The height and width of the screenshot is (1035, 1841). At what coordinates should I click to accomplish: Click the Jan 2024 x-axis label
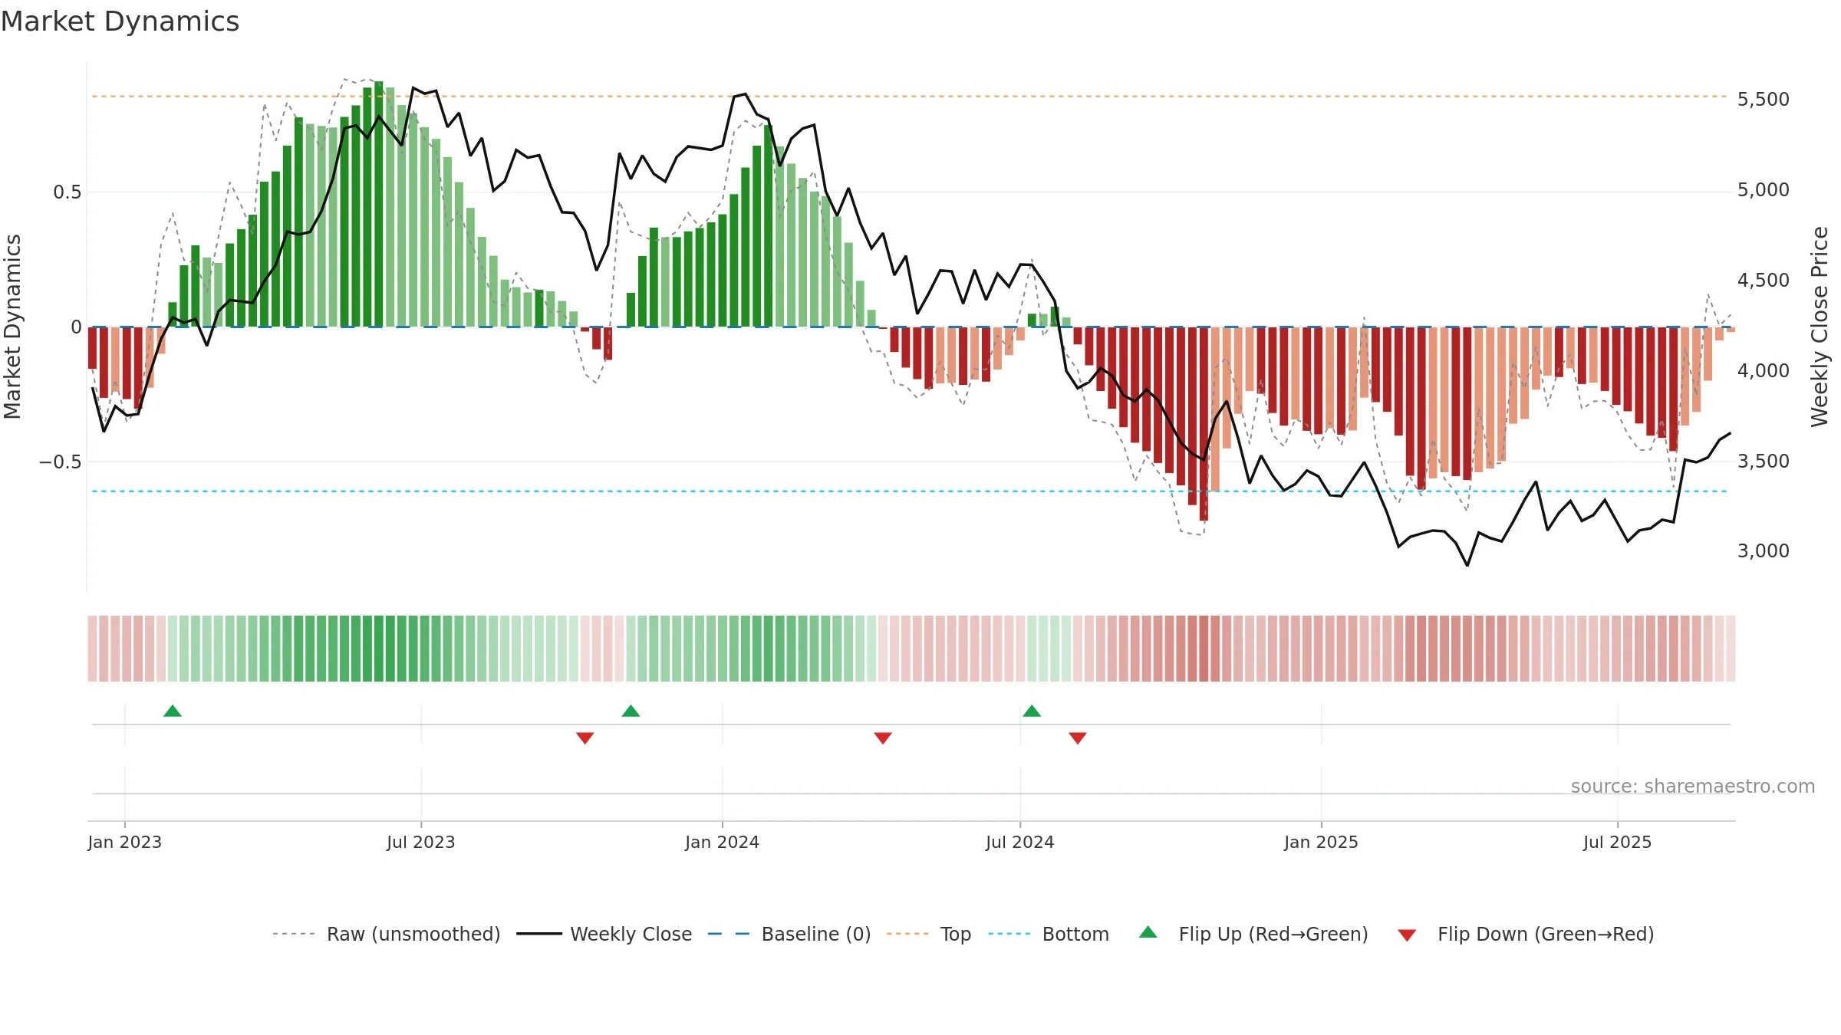pos(723,842)
